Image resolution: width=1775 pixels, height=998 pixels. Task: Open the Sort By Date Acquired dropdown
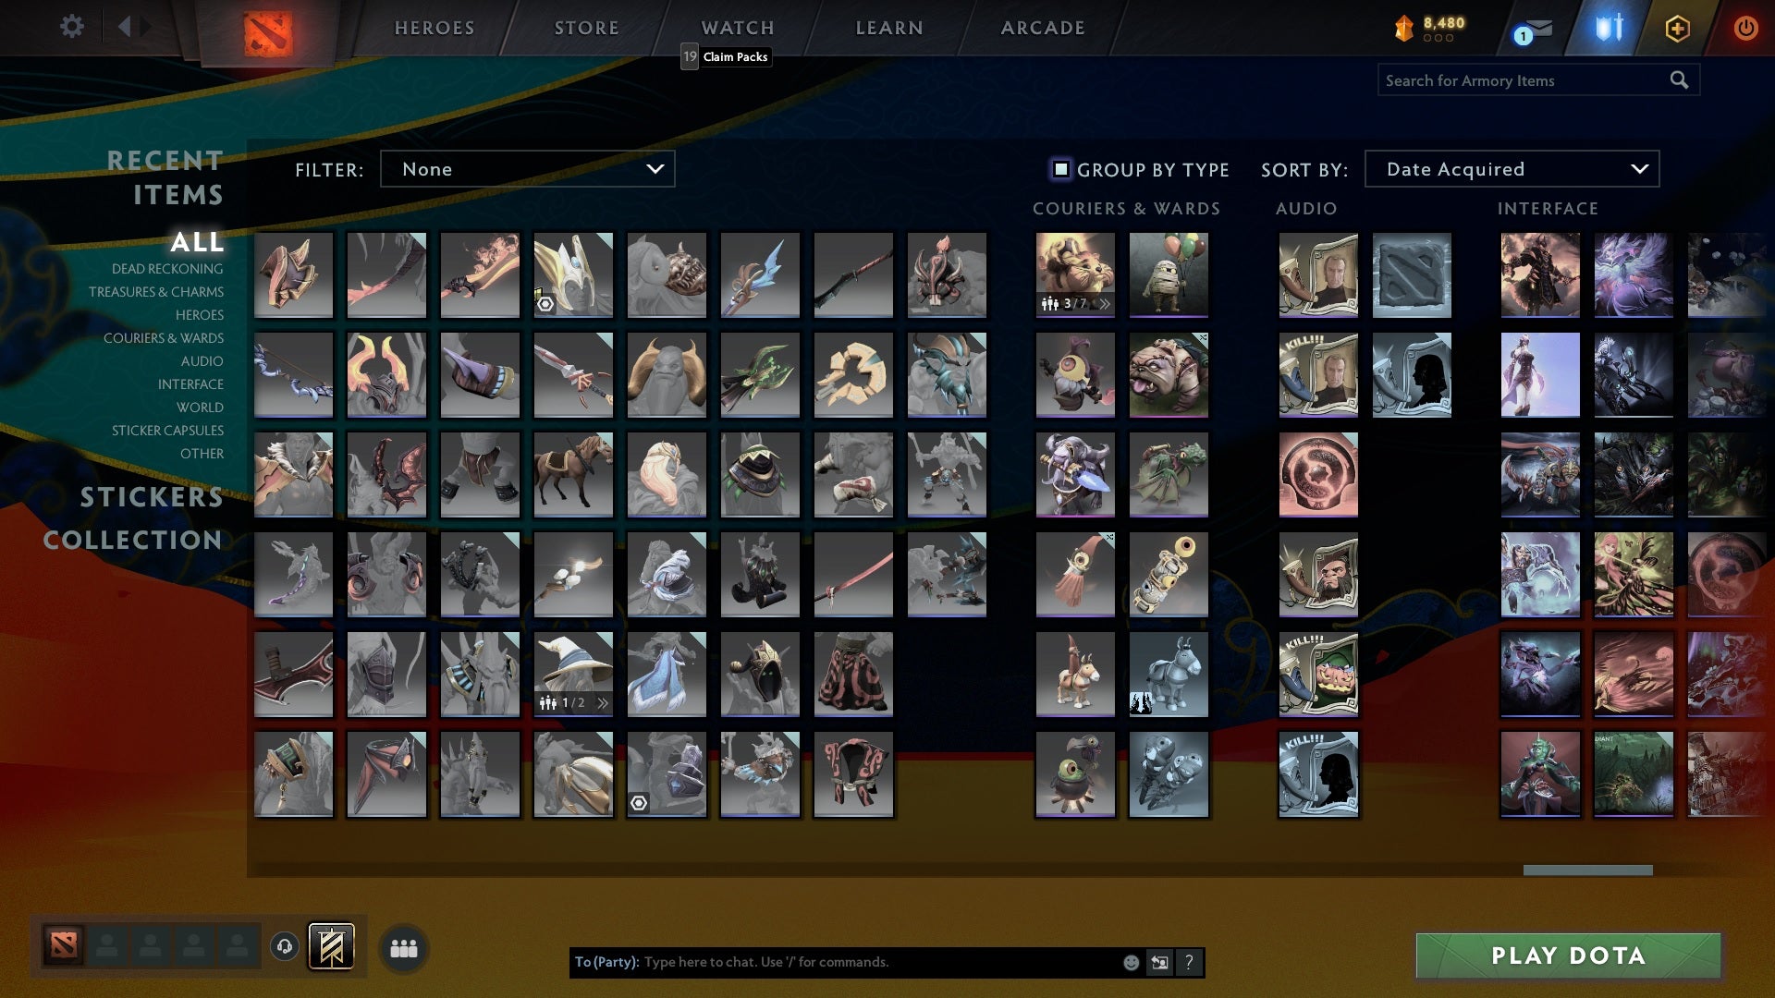click(x=1512, y=169)
